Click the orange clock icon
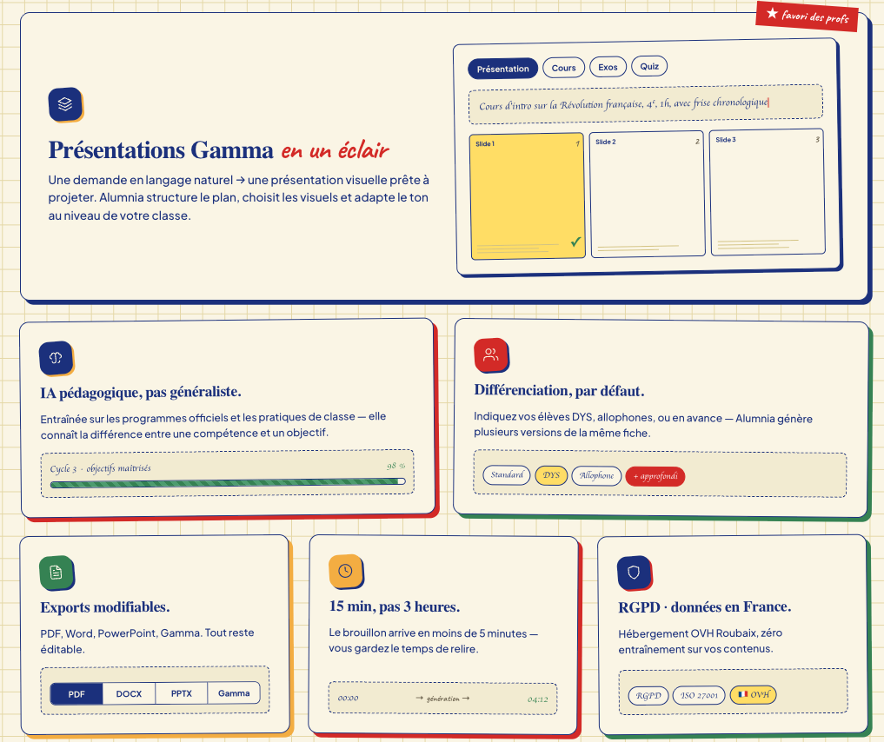Image resolution: width=884 pixels, height=742 pixels. [345, 571]
